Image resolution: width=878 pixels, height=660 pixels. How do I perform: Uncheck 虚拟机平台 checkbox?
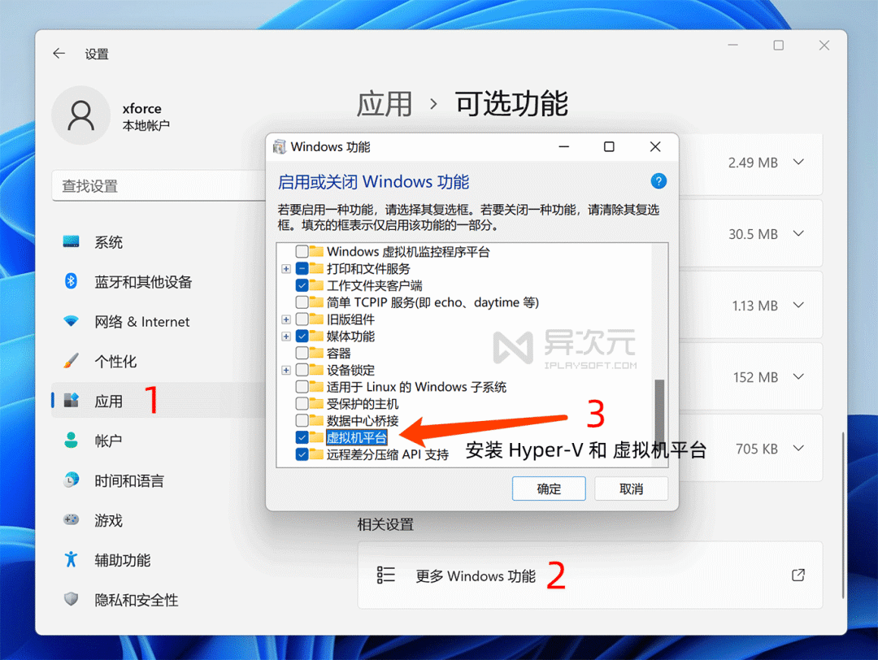[x=302, y=437]
